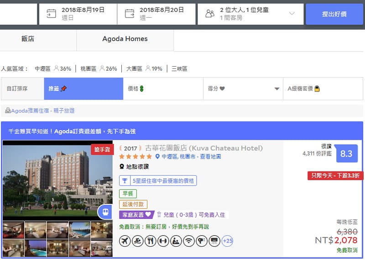Open the 4,311 份評鑑 reviews text
Viewport: 365px width, 260px height.
[x=317, y=153]
